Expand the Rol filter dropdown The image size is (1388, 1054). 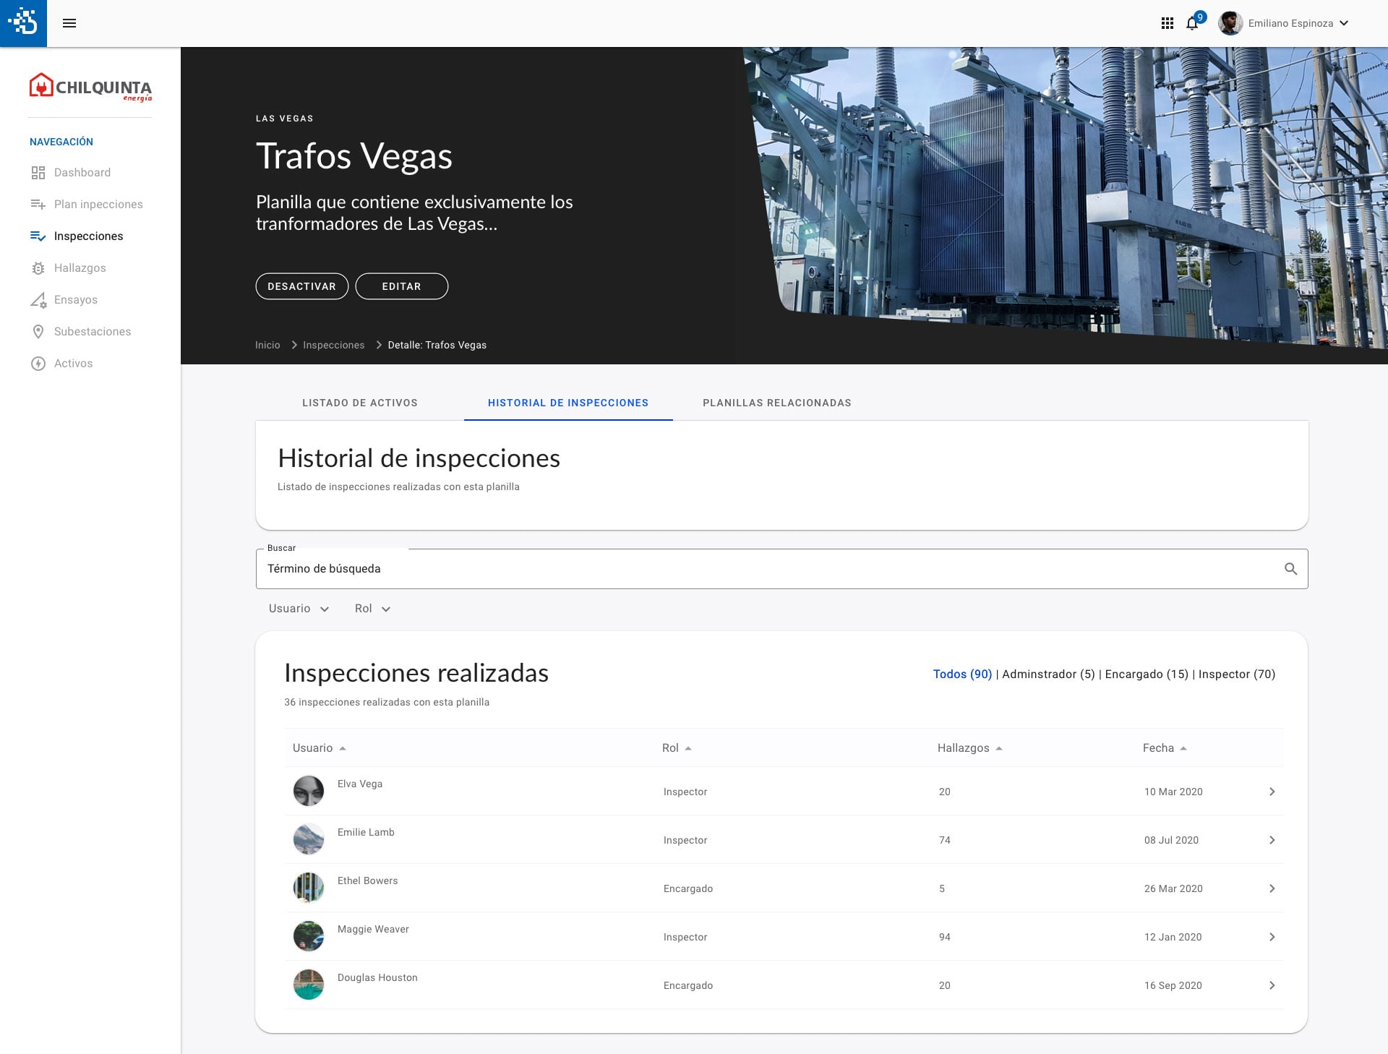372,609
